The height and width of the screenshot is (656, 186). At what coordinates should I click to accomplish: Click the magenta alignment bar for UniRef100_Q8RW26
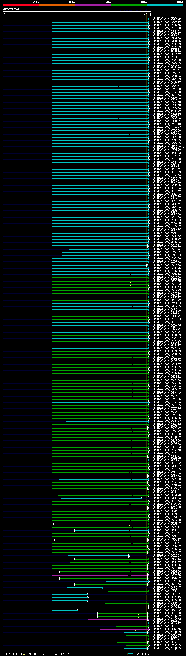coord(101,575)
